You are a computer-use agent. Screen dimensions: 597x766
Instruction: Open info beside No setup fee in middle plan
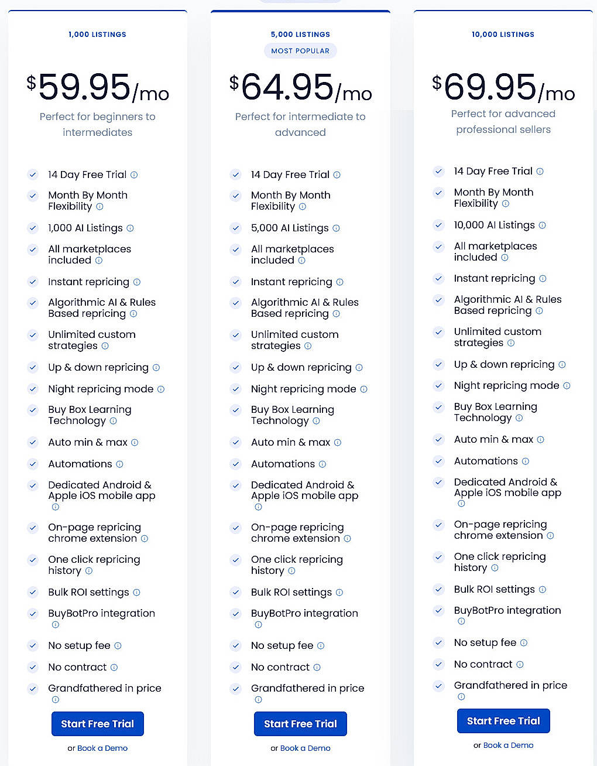(321, 645)
